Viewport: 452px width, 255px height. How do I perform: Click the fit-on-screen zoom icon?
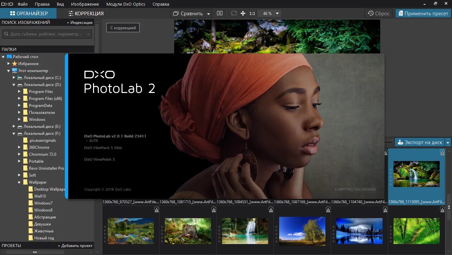pyautogui.click(x=234, y=13)
